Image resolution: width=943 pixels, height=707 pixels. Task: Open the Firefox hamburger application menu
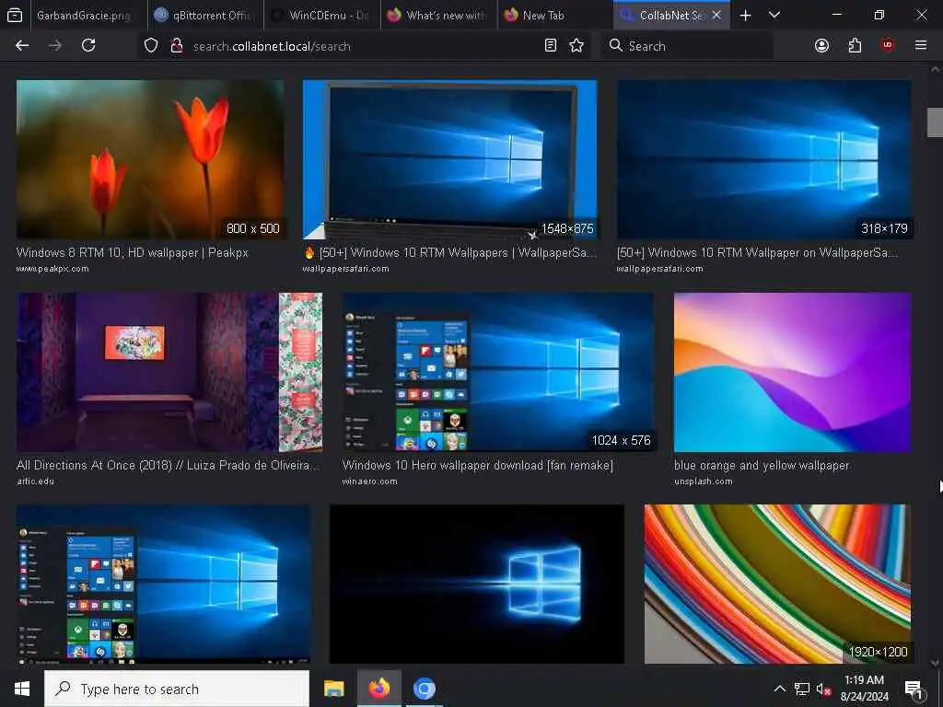coord(921,45)
